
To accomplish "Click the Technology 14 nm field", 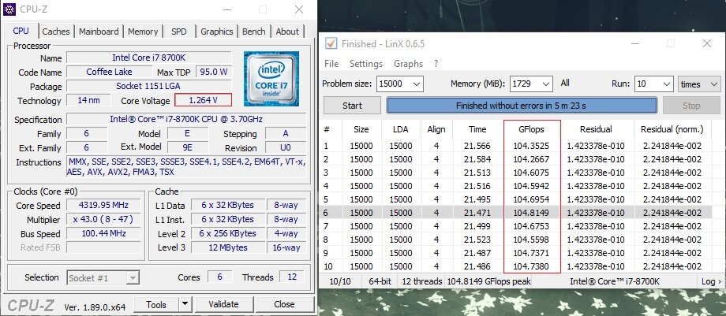I will tap(89, 100).
